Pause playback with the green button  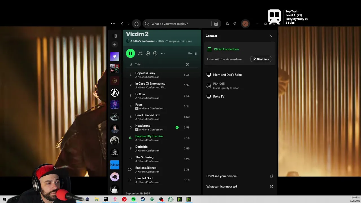click(x=130, y=53)
